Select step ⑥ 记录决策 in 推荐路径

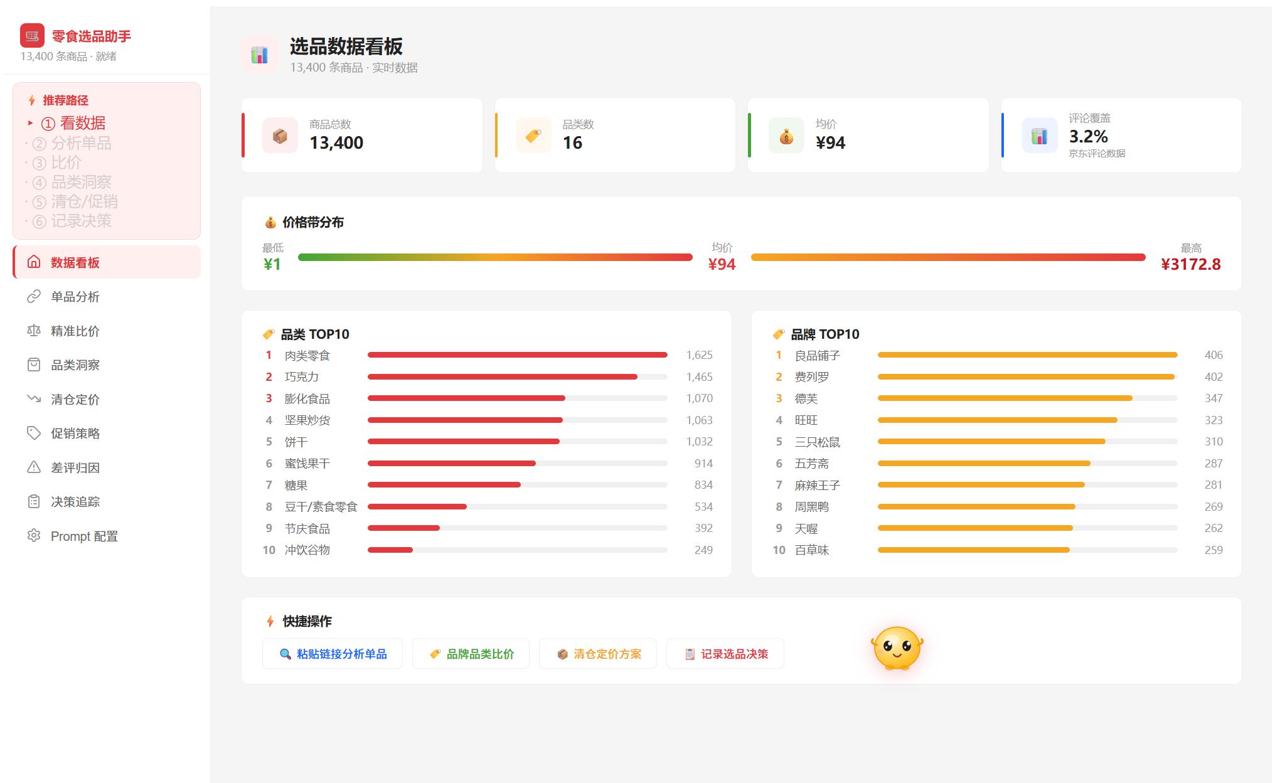(x=72, y=221)
